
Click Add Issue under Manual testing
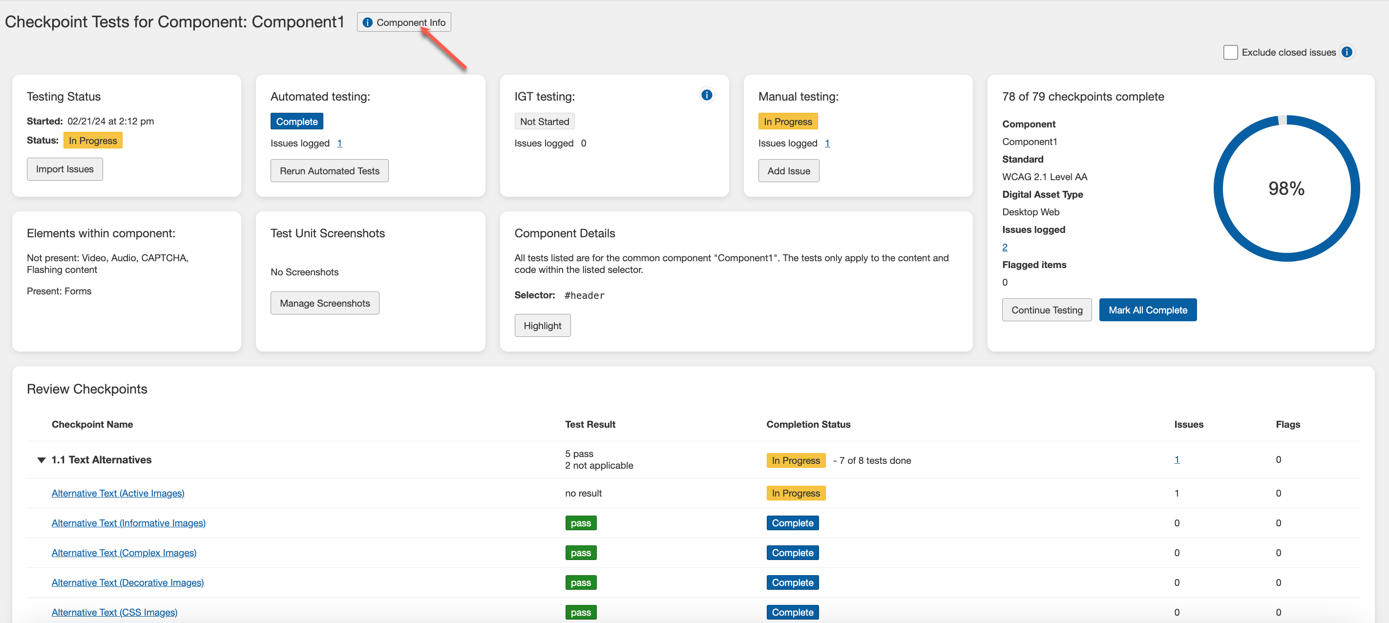pyautogui.click(x=788, y=171)
